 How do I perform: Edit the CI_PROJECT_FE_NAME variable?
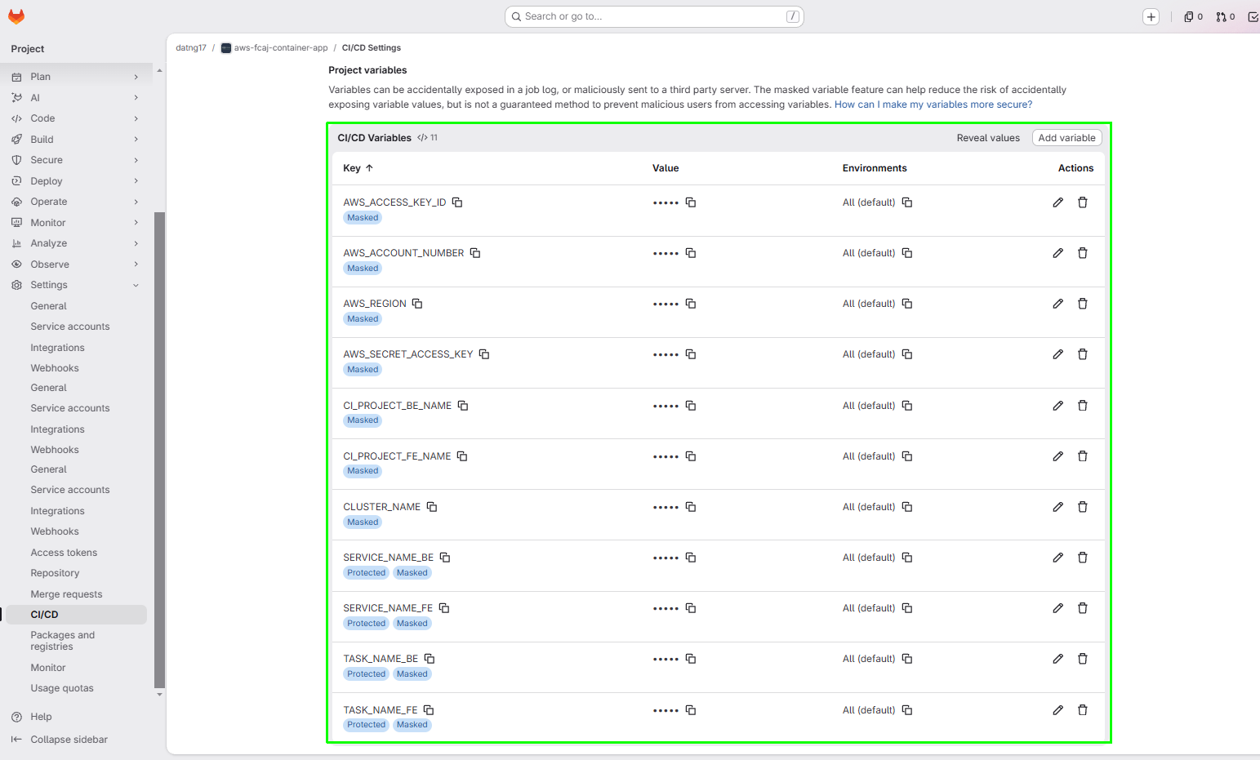coord(1057,456)
